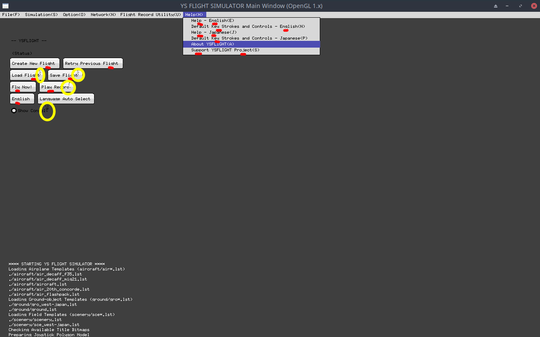540x337 pixels.
Task: Click 'Loading Ground-object Templates' log line
Action: [70, 300]
